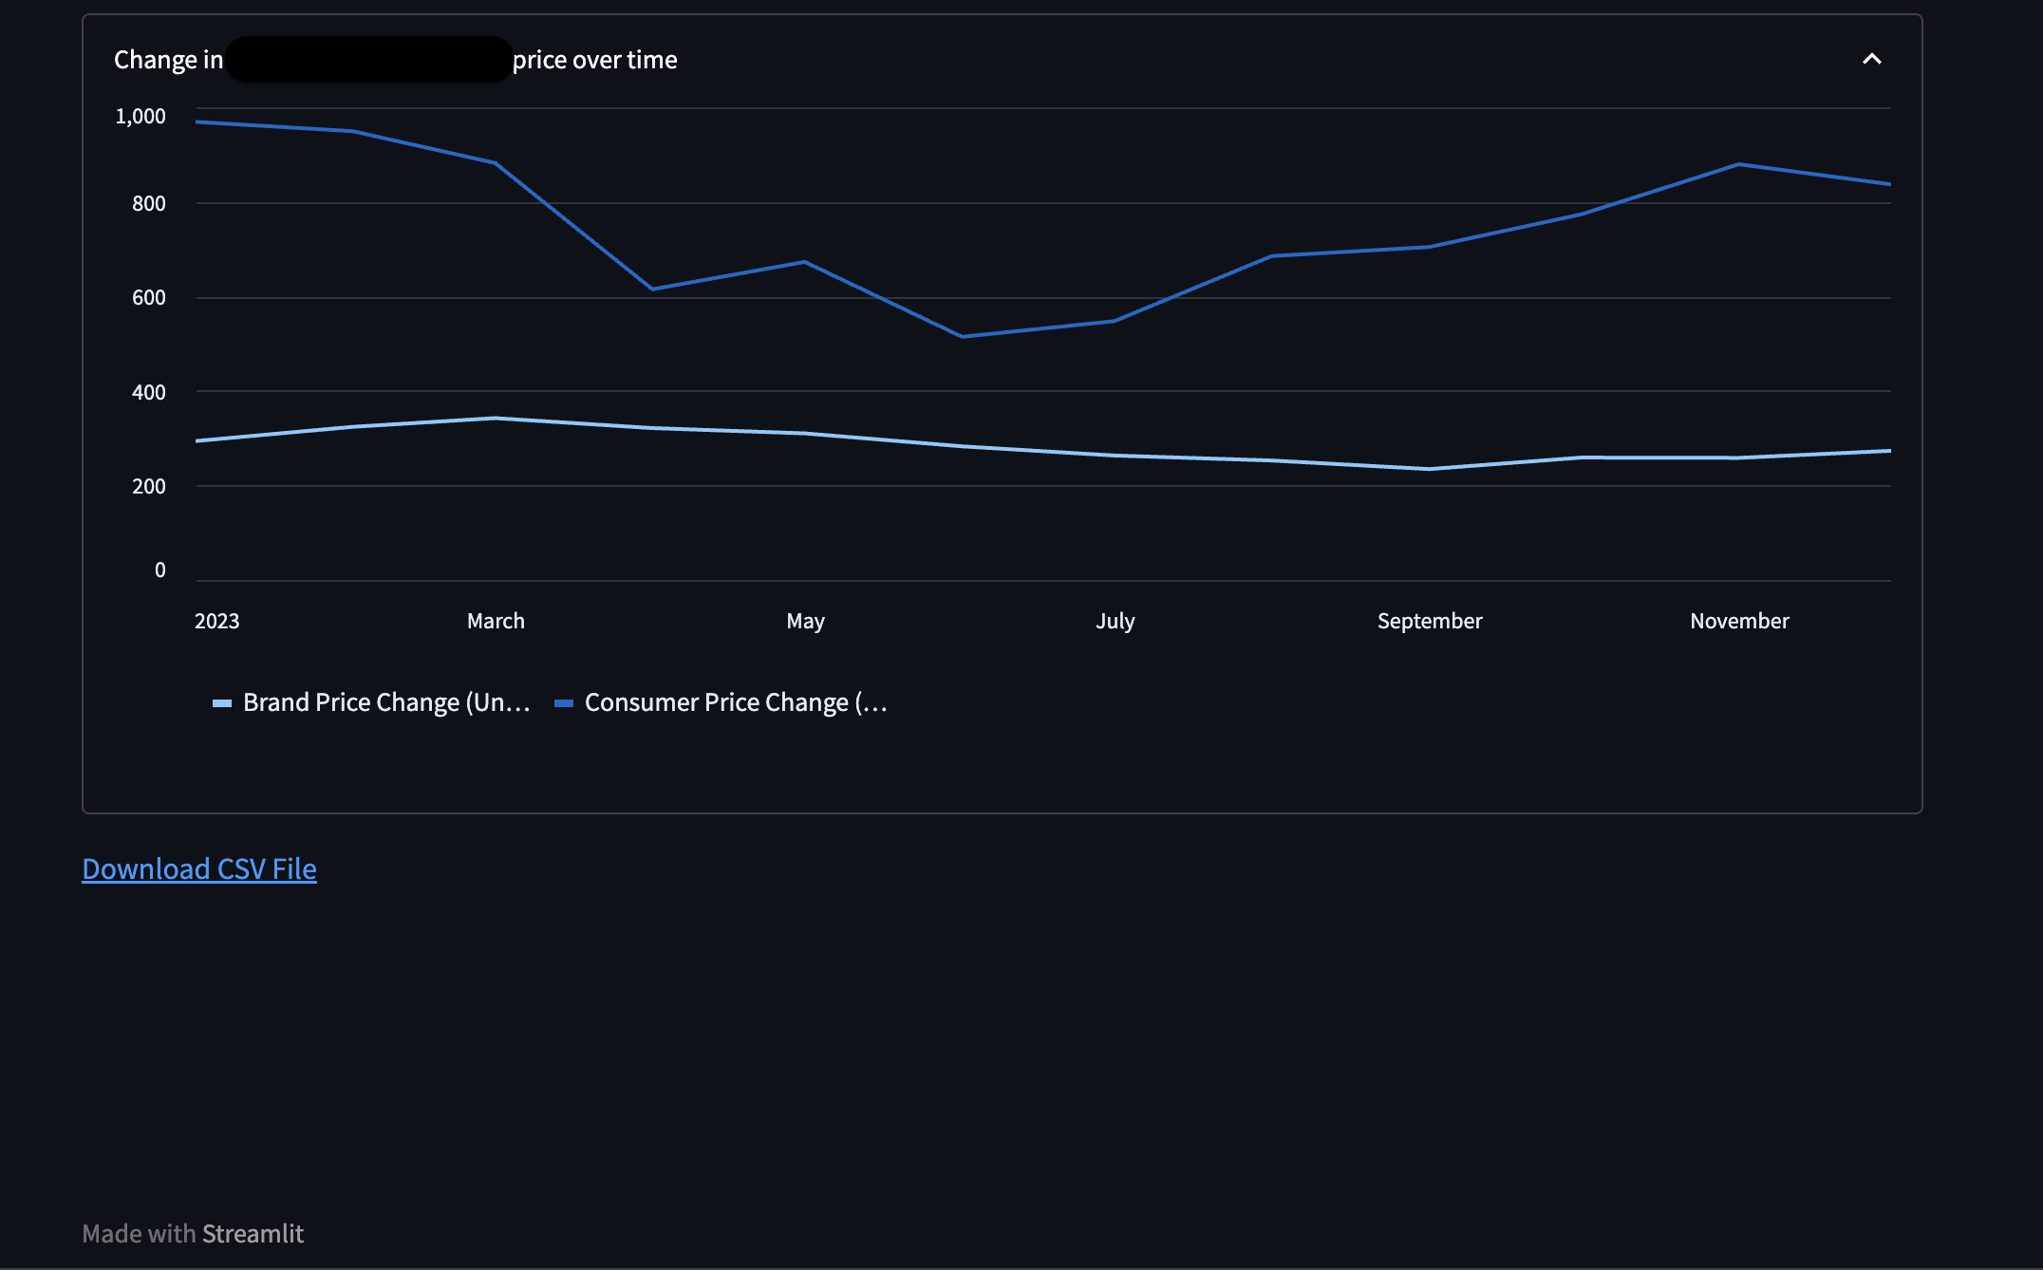Click the starting data point at 2023

click(x=197, y=121)
